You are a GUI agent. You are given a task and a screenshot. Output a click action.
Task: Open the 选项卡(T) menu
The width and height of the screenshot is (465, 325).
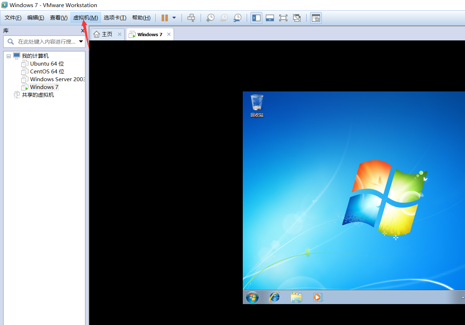[x=115, y=18]
